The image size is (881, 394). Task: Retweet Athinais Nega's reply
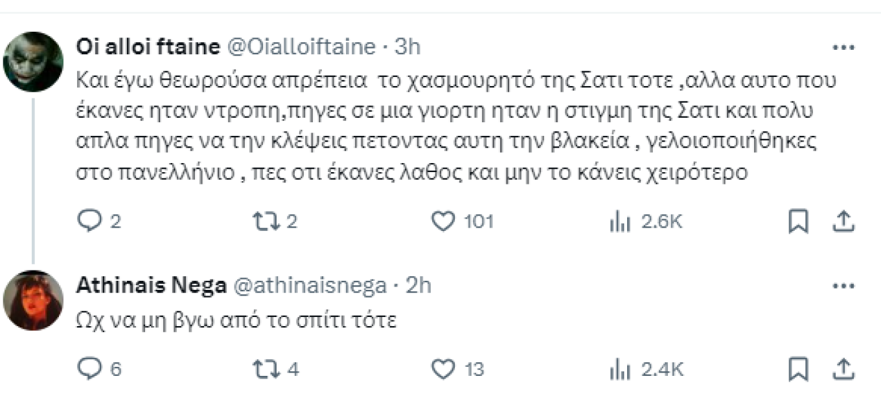264,369
